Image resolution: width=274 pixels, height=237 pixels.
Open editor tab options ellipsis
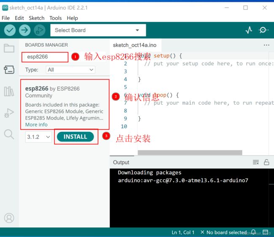(266, 45)
